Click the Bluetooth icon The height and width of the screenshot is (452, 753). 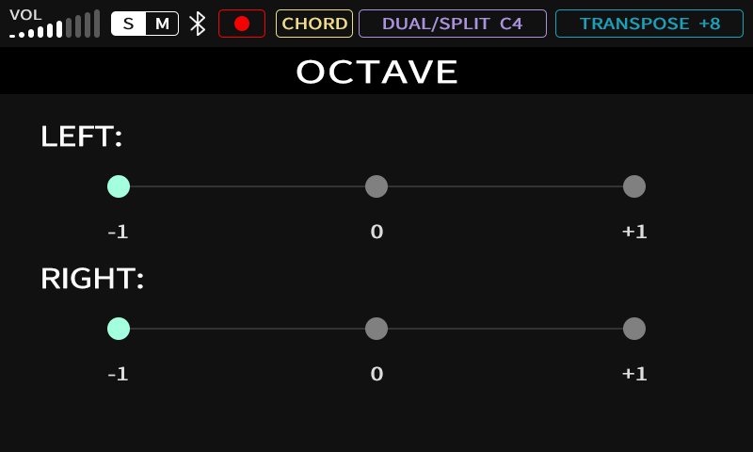point(198,24)
